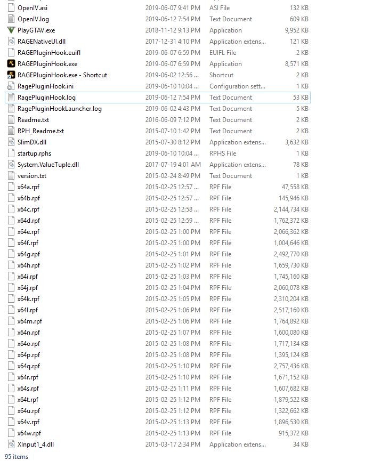
Task: Select the x64o.rpf file name
Action: pos(28,343)
